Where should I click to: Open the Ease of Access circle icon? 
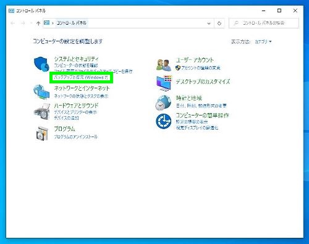tap(164, 121)
